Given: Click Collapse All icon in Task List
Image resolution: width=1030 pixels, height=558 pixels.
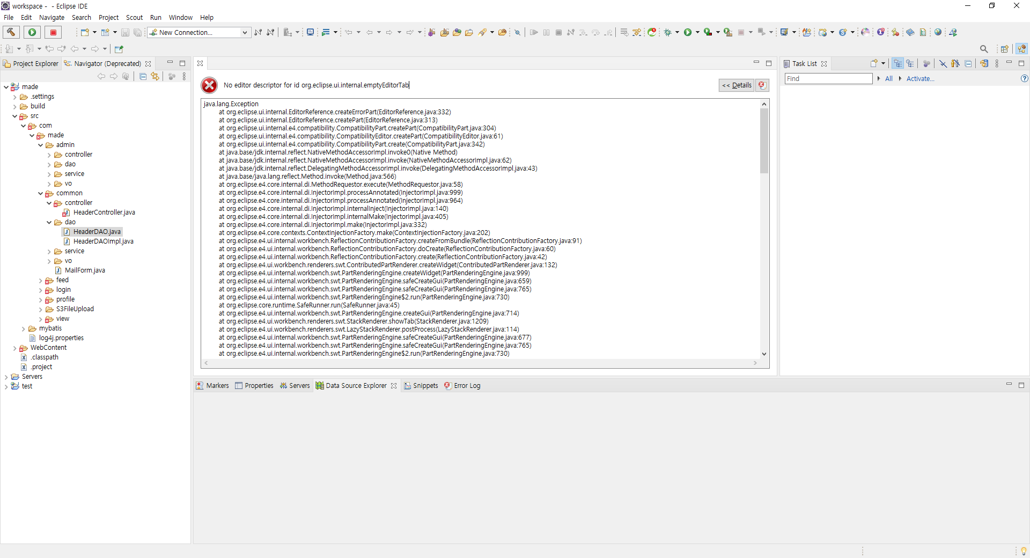Looking at the screenshot, I should 968,63.
